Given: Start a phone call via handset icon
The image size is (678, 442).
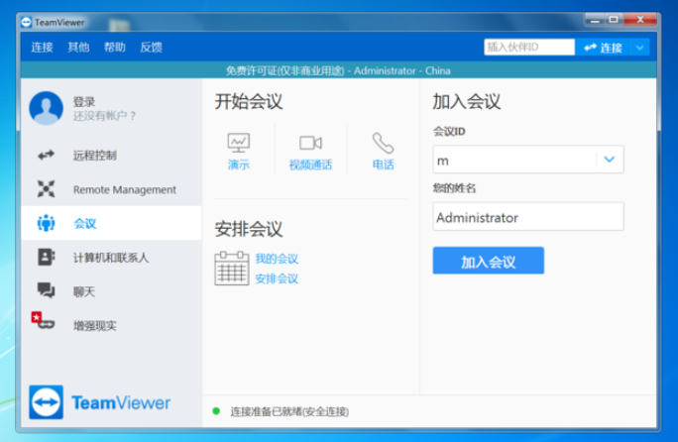Looking at the screenshot, I should tap(383, 143).
